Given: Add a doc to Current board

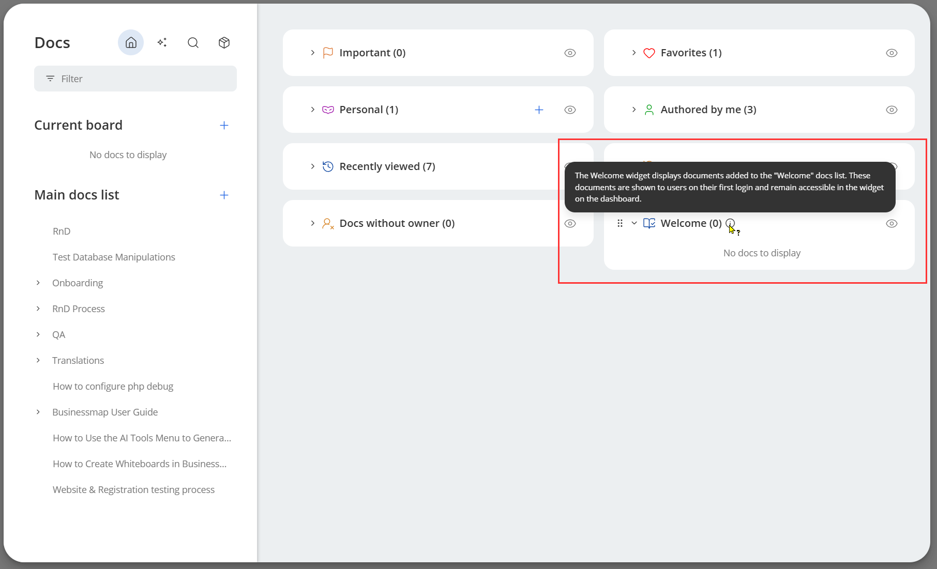Looking at the screenshot, I should point(224,125).
